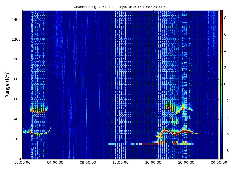Viewport: 234px width, 176px height.
Task: Click the 08:00:00 time axis label
Action: click(88, 163)
